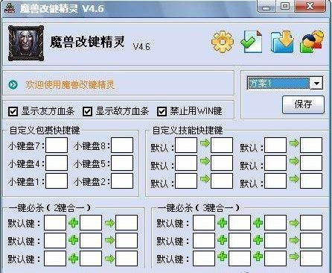Click first 默认 source field in left skill column

point(186,145)
